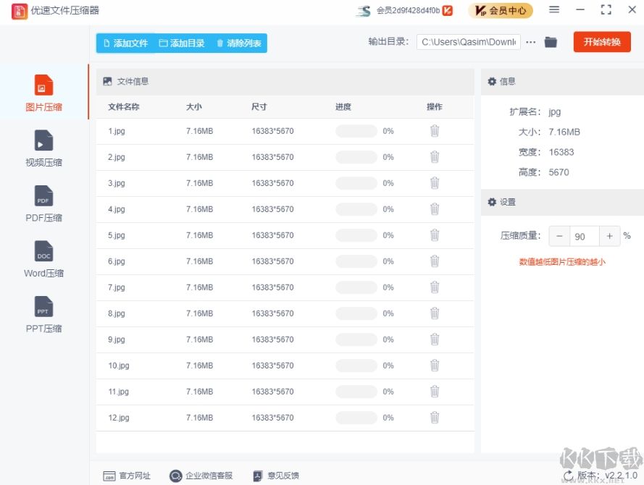The image size is (644, 485).
Task: Open the folder icon beside the output directory
Action: coord(551,42)
